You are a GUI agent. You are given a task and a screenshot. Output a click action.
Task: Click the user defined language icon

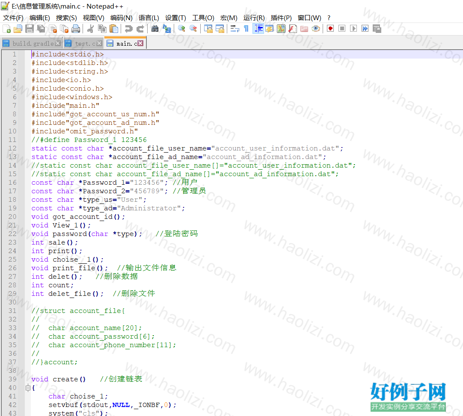pos(270,29)
